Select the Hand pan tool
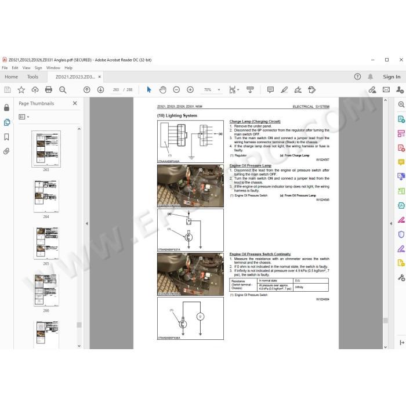The width and height of the screenshot is (406, 406). 162,89
